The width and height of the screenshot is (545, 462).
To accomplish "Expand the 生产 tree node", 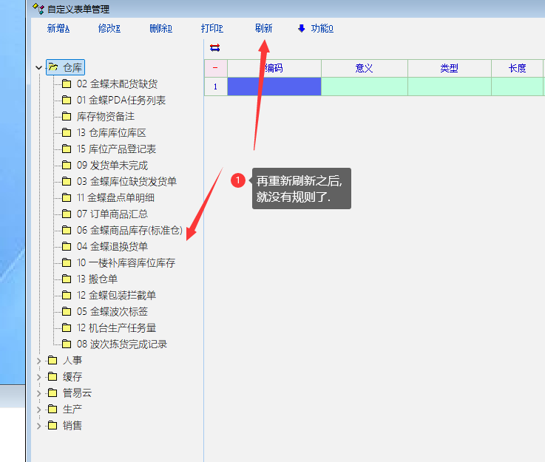I will (38, 410).
